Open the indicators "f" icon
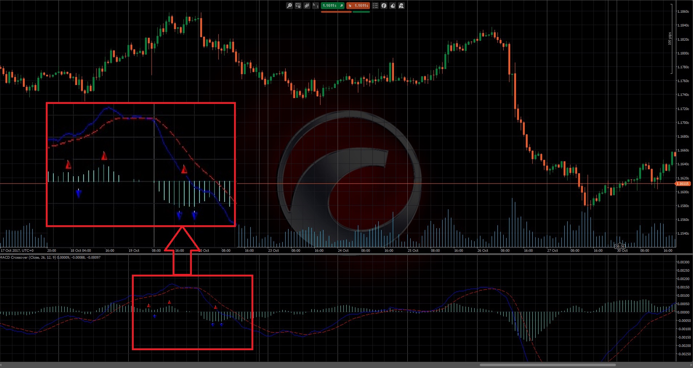The image size is (693, 368). pos(384,5)
